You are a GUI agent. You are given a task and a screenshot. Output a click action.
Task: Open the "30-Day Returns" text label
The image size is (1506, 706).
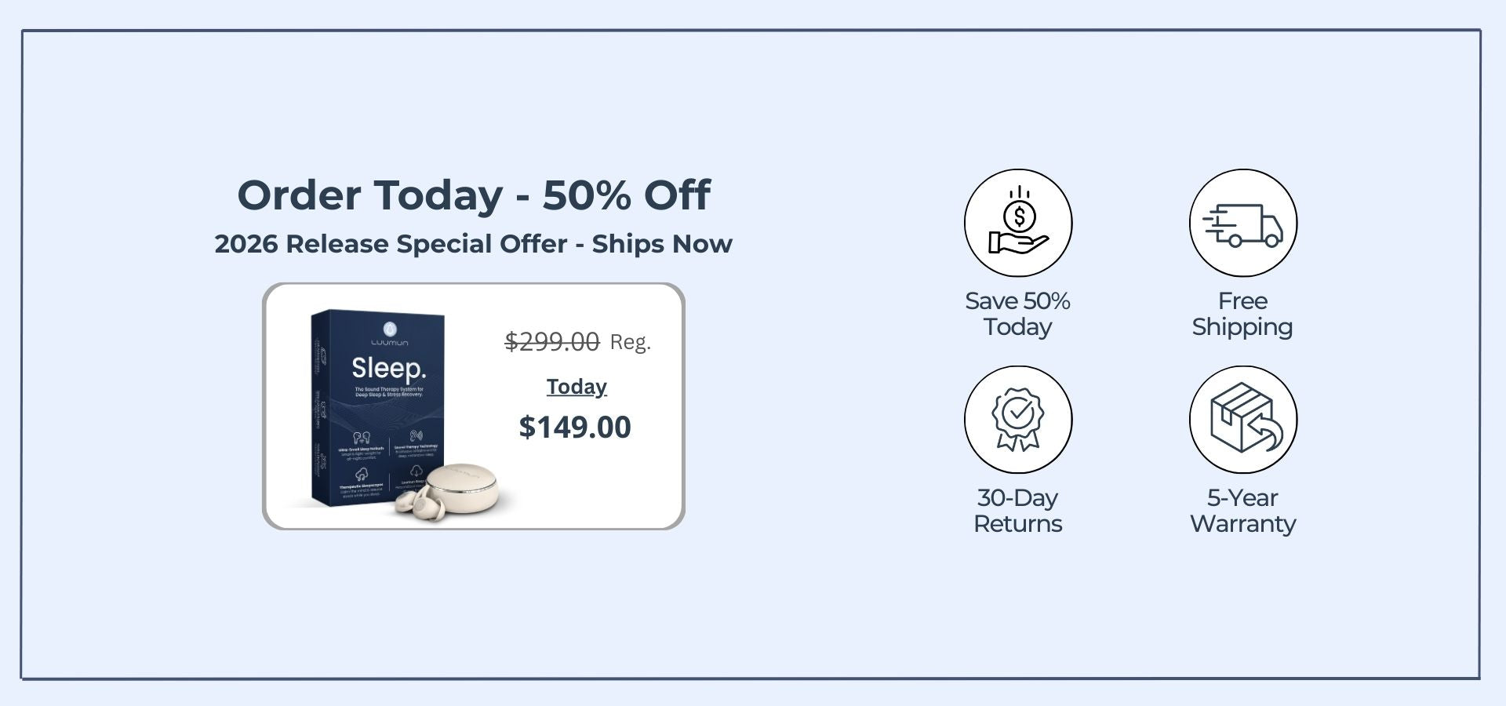click(x=1017, y=511)
